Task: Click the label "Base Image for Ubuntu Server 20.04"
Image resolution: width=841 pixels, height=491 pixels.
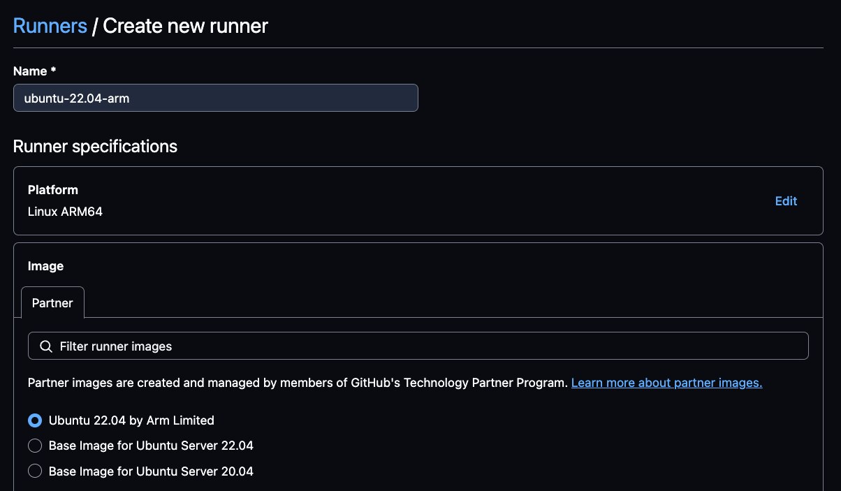Action: (151, 471)
